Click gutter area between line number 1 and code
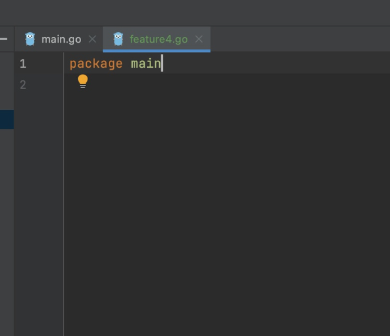The height and width of the screenshot is (336, 390). [47, 63]
